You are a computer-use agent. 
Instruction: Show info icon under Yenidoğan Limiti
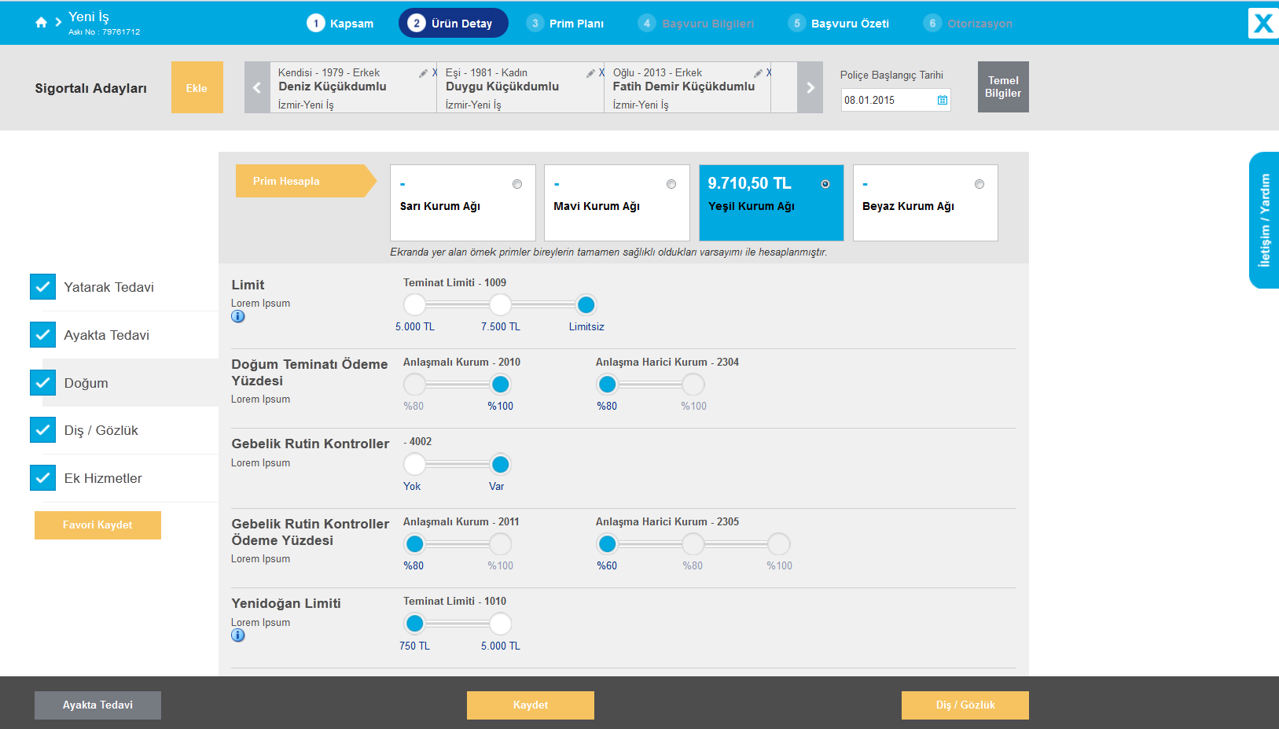[x=238, y=635]
